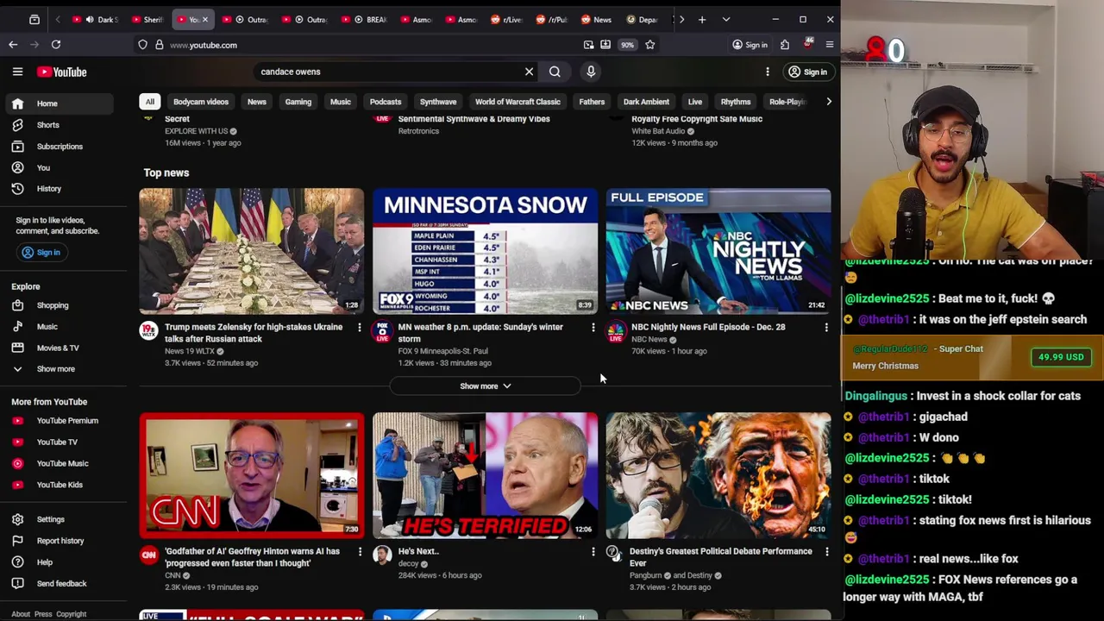Viewport: 1104px width, 621px height.
Task: Go back with browser back arrow
Action: 13,44
